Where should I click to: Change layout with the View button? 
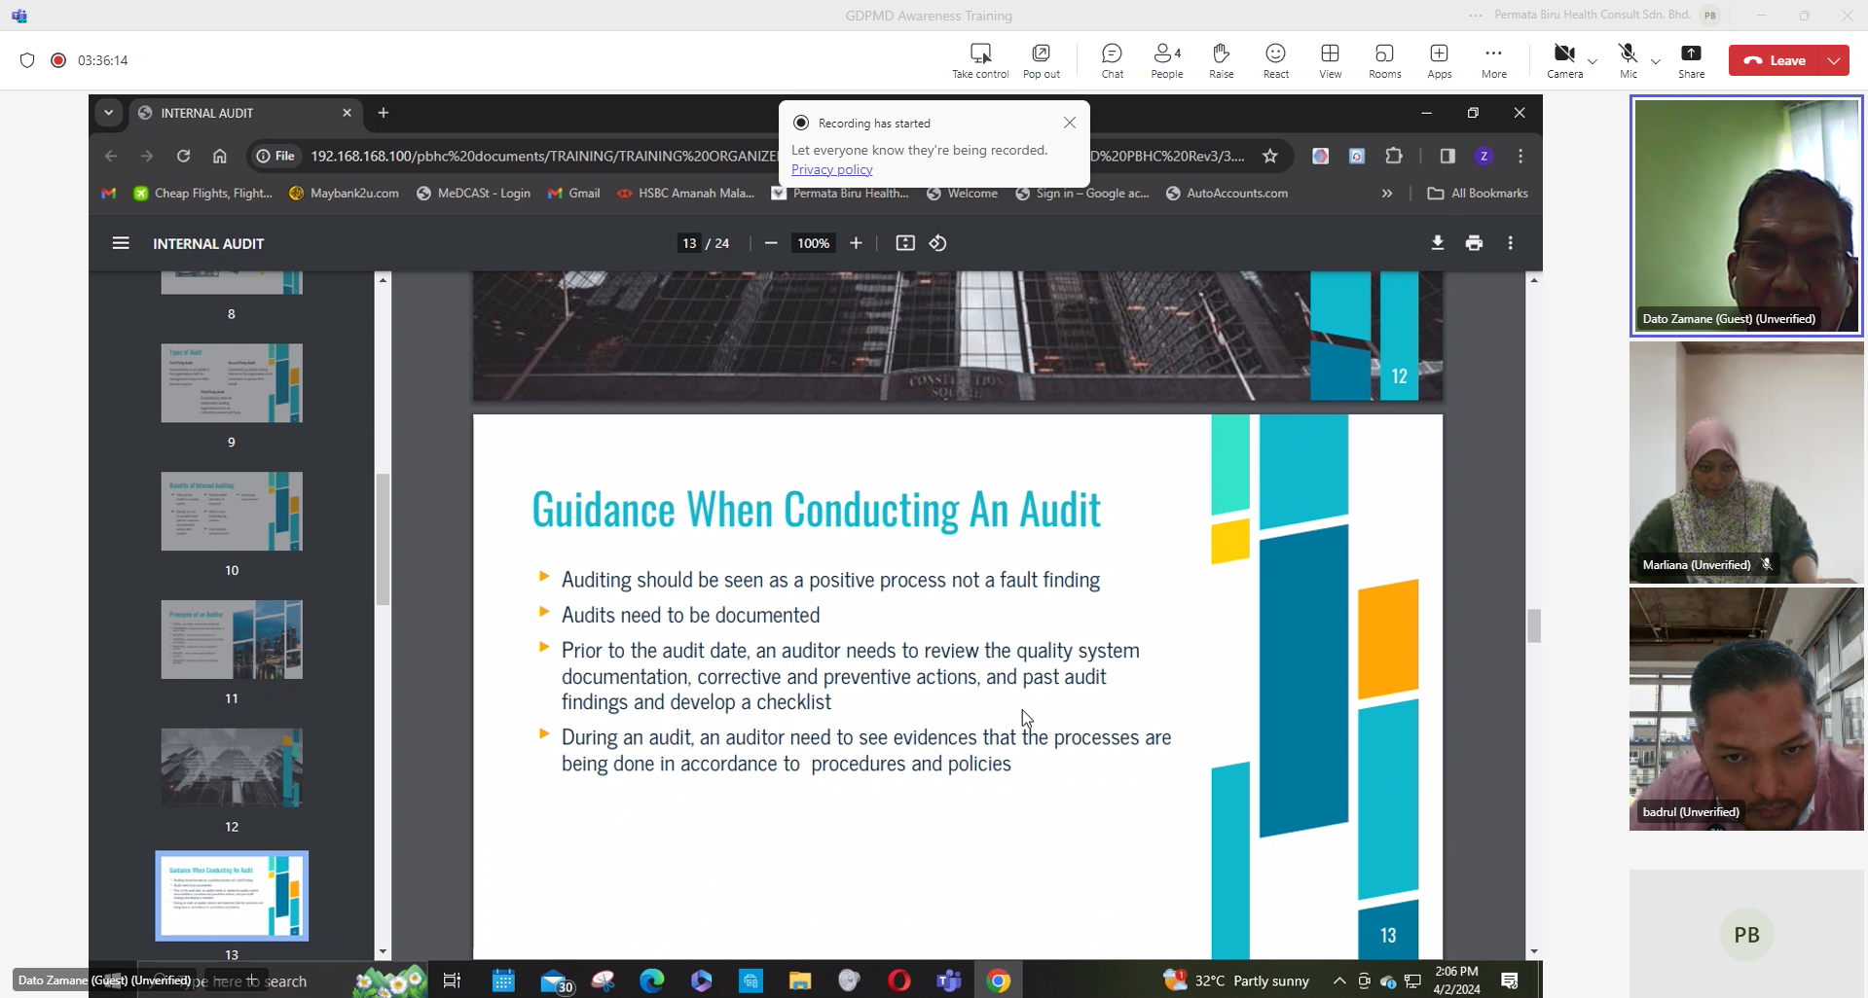1330,60
